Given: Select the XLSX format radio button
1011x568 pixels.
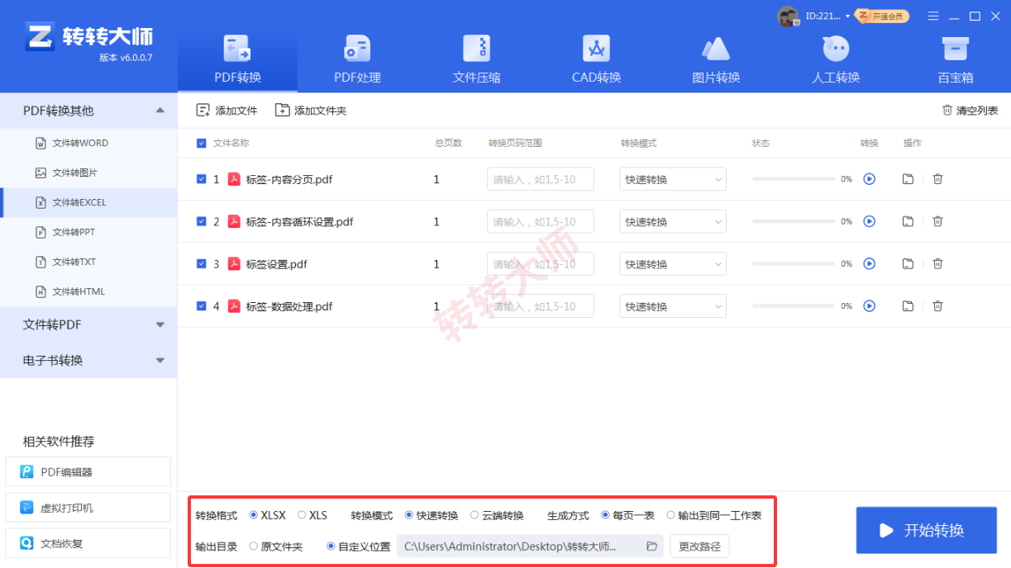Looking at the screenshot, I should [x=253, y=515].
